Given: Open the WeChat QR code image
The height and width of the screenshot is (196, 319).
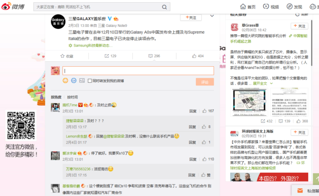Looking at the screenshot, I should point(21,126).
